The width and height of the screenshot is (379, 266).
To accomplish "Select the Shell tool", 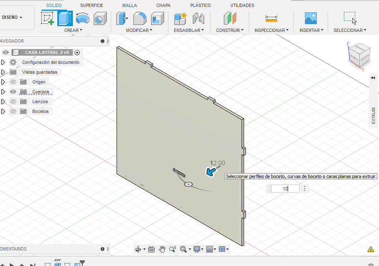I will point(157,18).
